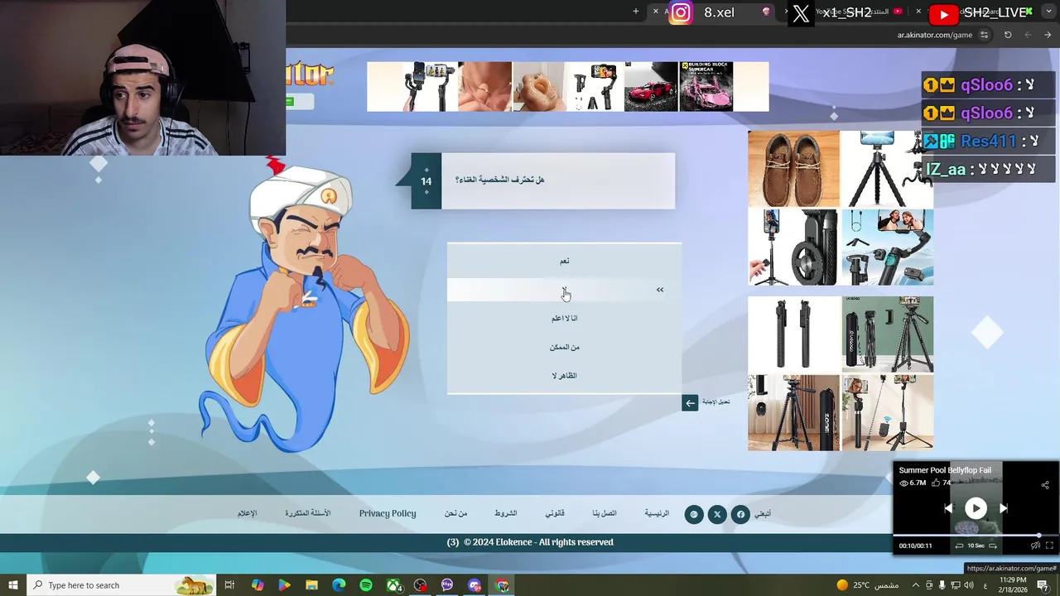
Task: Open the clock showing 11:29 PM
Action: click(x=1013, y=585)
